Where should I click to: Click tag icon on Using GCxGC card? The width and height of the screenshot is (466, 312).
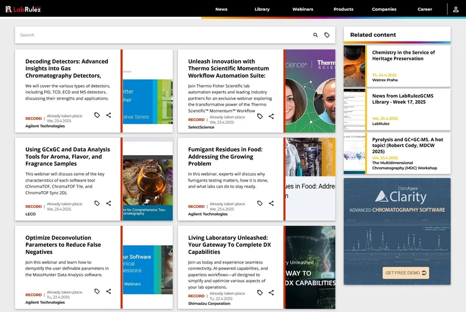[97, 203]
